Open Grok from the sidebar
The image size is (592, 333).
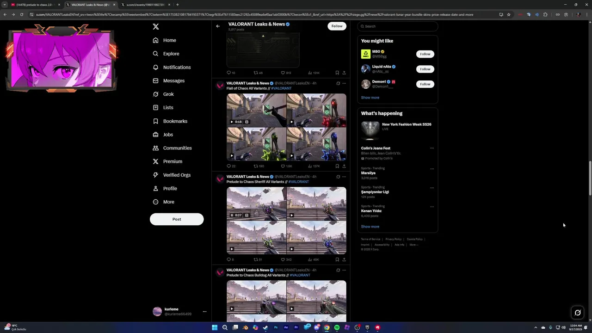[163, 94]
